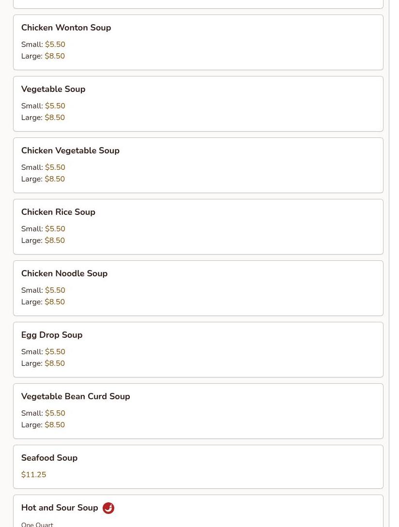The width and height of the screenshot is (399, 527).
Task: Click the Seafood Soup $11.25 price
Action: [33, 475]
